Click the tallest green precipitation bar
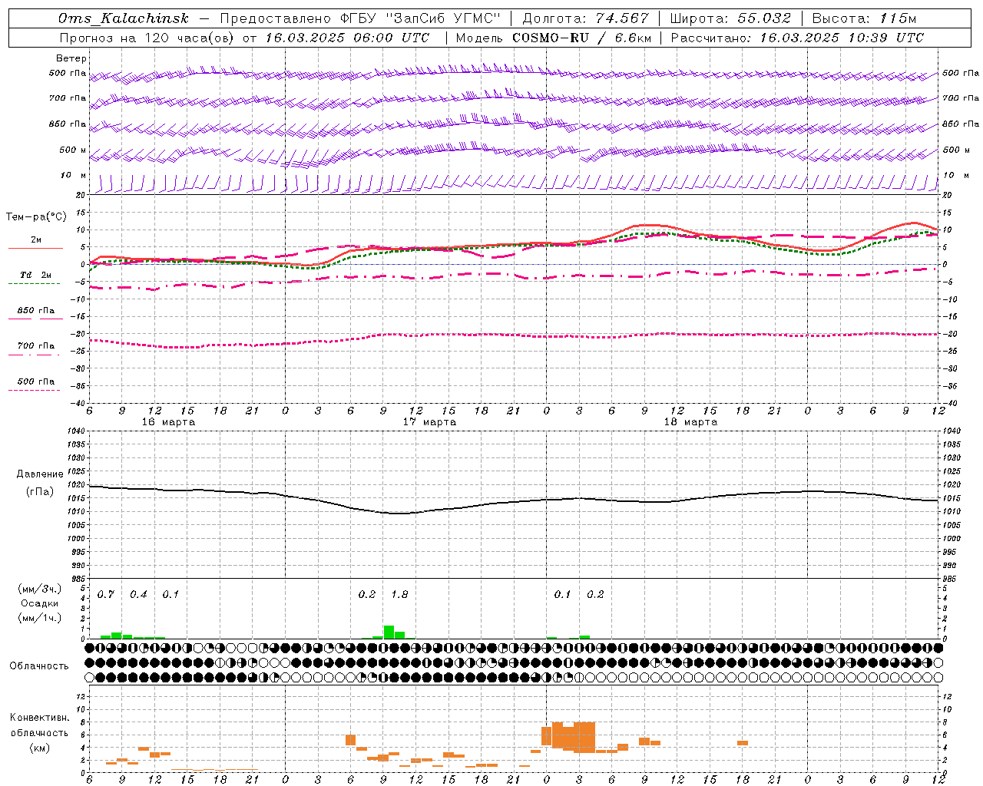The width and height of the screenshot is (983, 786). (389, 632)
